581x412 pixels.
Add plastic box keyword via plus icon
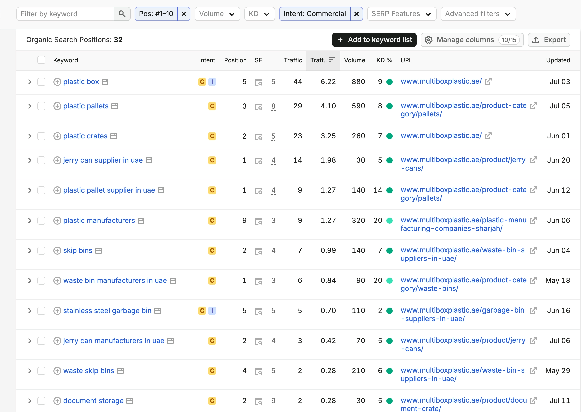[57, 82]
